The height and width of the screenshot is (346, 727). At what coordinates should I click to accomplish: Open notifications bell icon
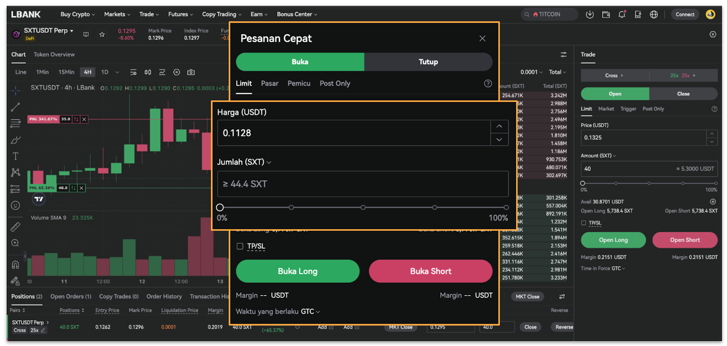[x=622, y=15]
